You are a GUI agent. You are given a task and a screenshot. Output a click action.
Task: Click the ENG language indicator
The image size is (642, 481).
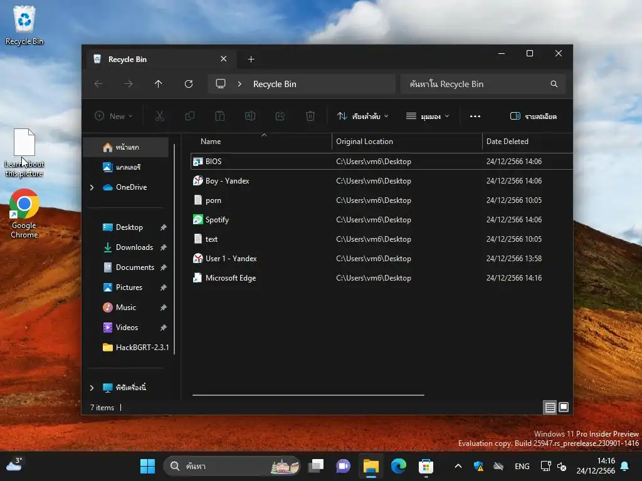(522, 466)
